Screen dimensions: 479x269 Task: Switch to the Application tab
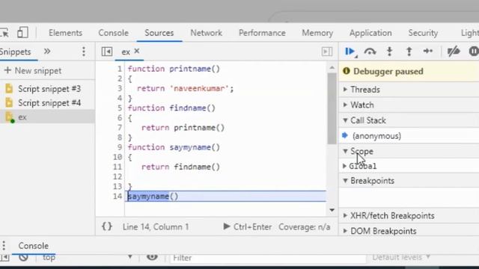tap(370, 33)
